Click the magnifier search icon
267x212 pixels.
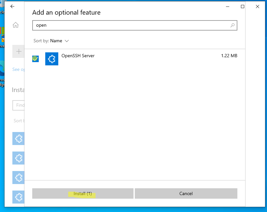tap(232, 25)
